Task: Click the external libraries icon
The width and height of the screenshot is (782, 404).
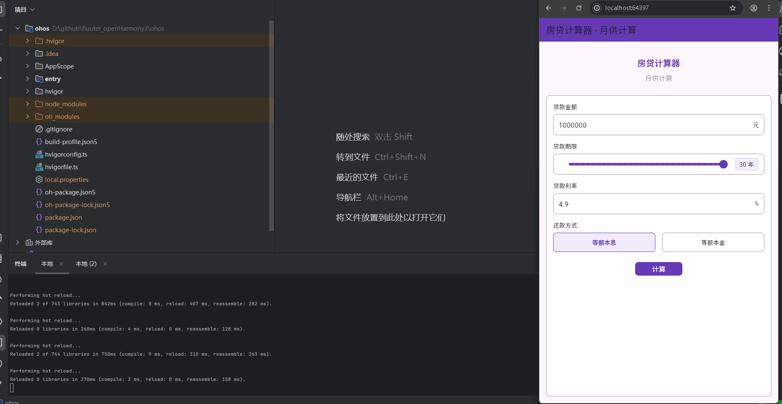Action: point(29,242)
